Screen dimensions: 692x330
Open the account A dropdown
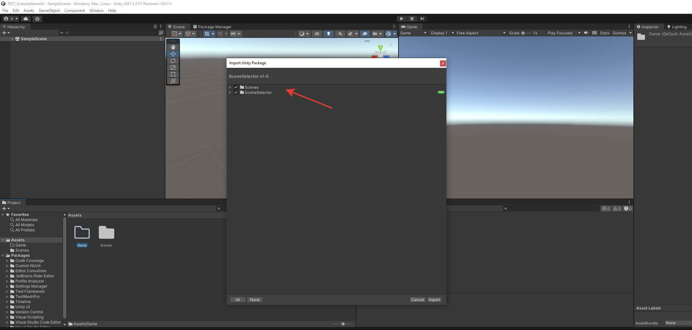[x=11, y=19]
